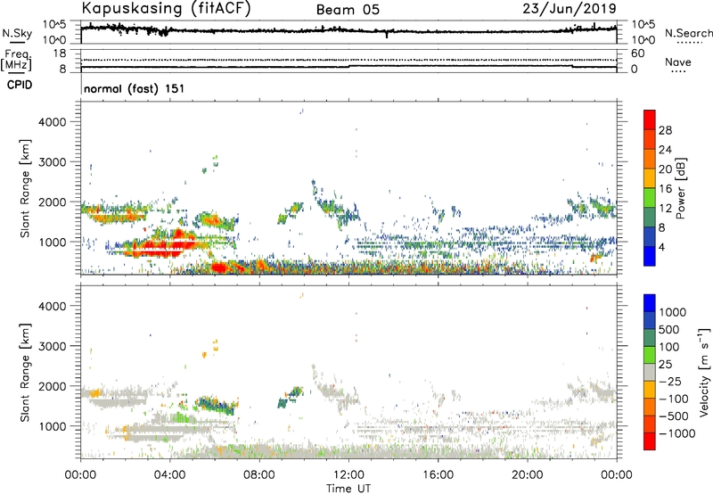The width and height of the screenshot is (713, 494).
Task: Click the "16" label on Power color bar
Action: [x=665, y=189]
